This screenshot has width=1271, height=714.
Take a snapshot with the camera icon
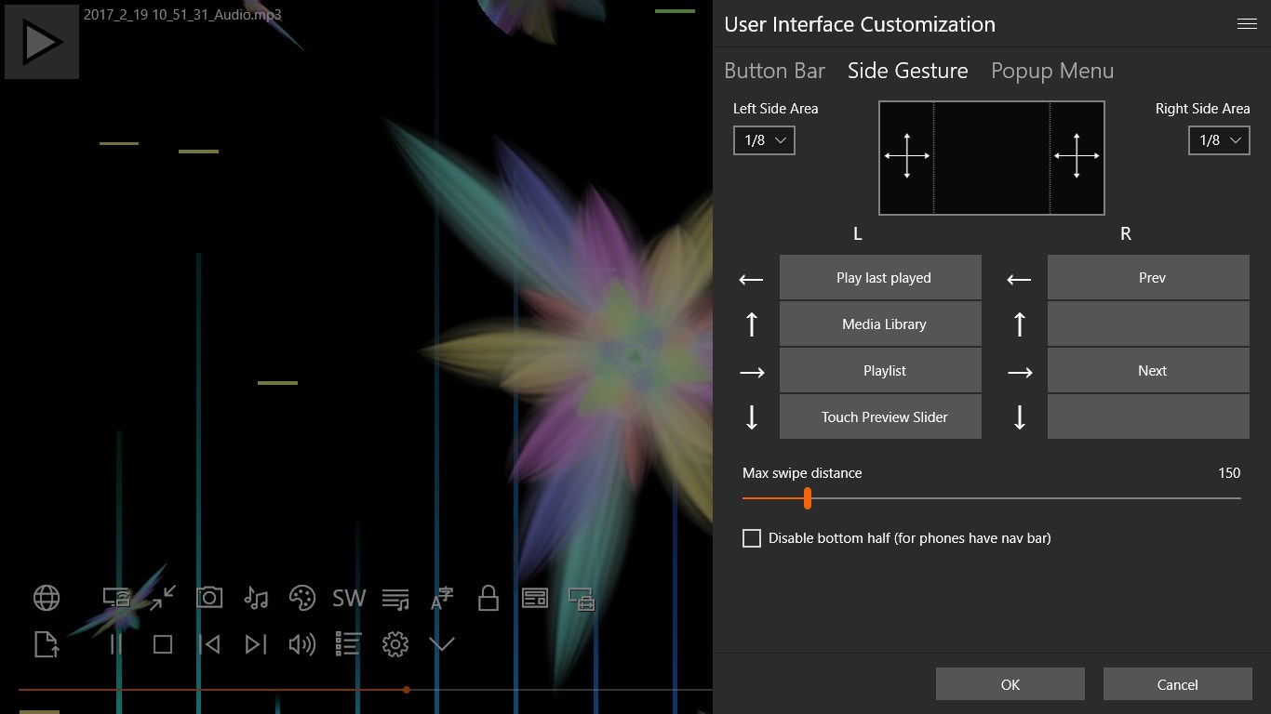(209, 598)
